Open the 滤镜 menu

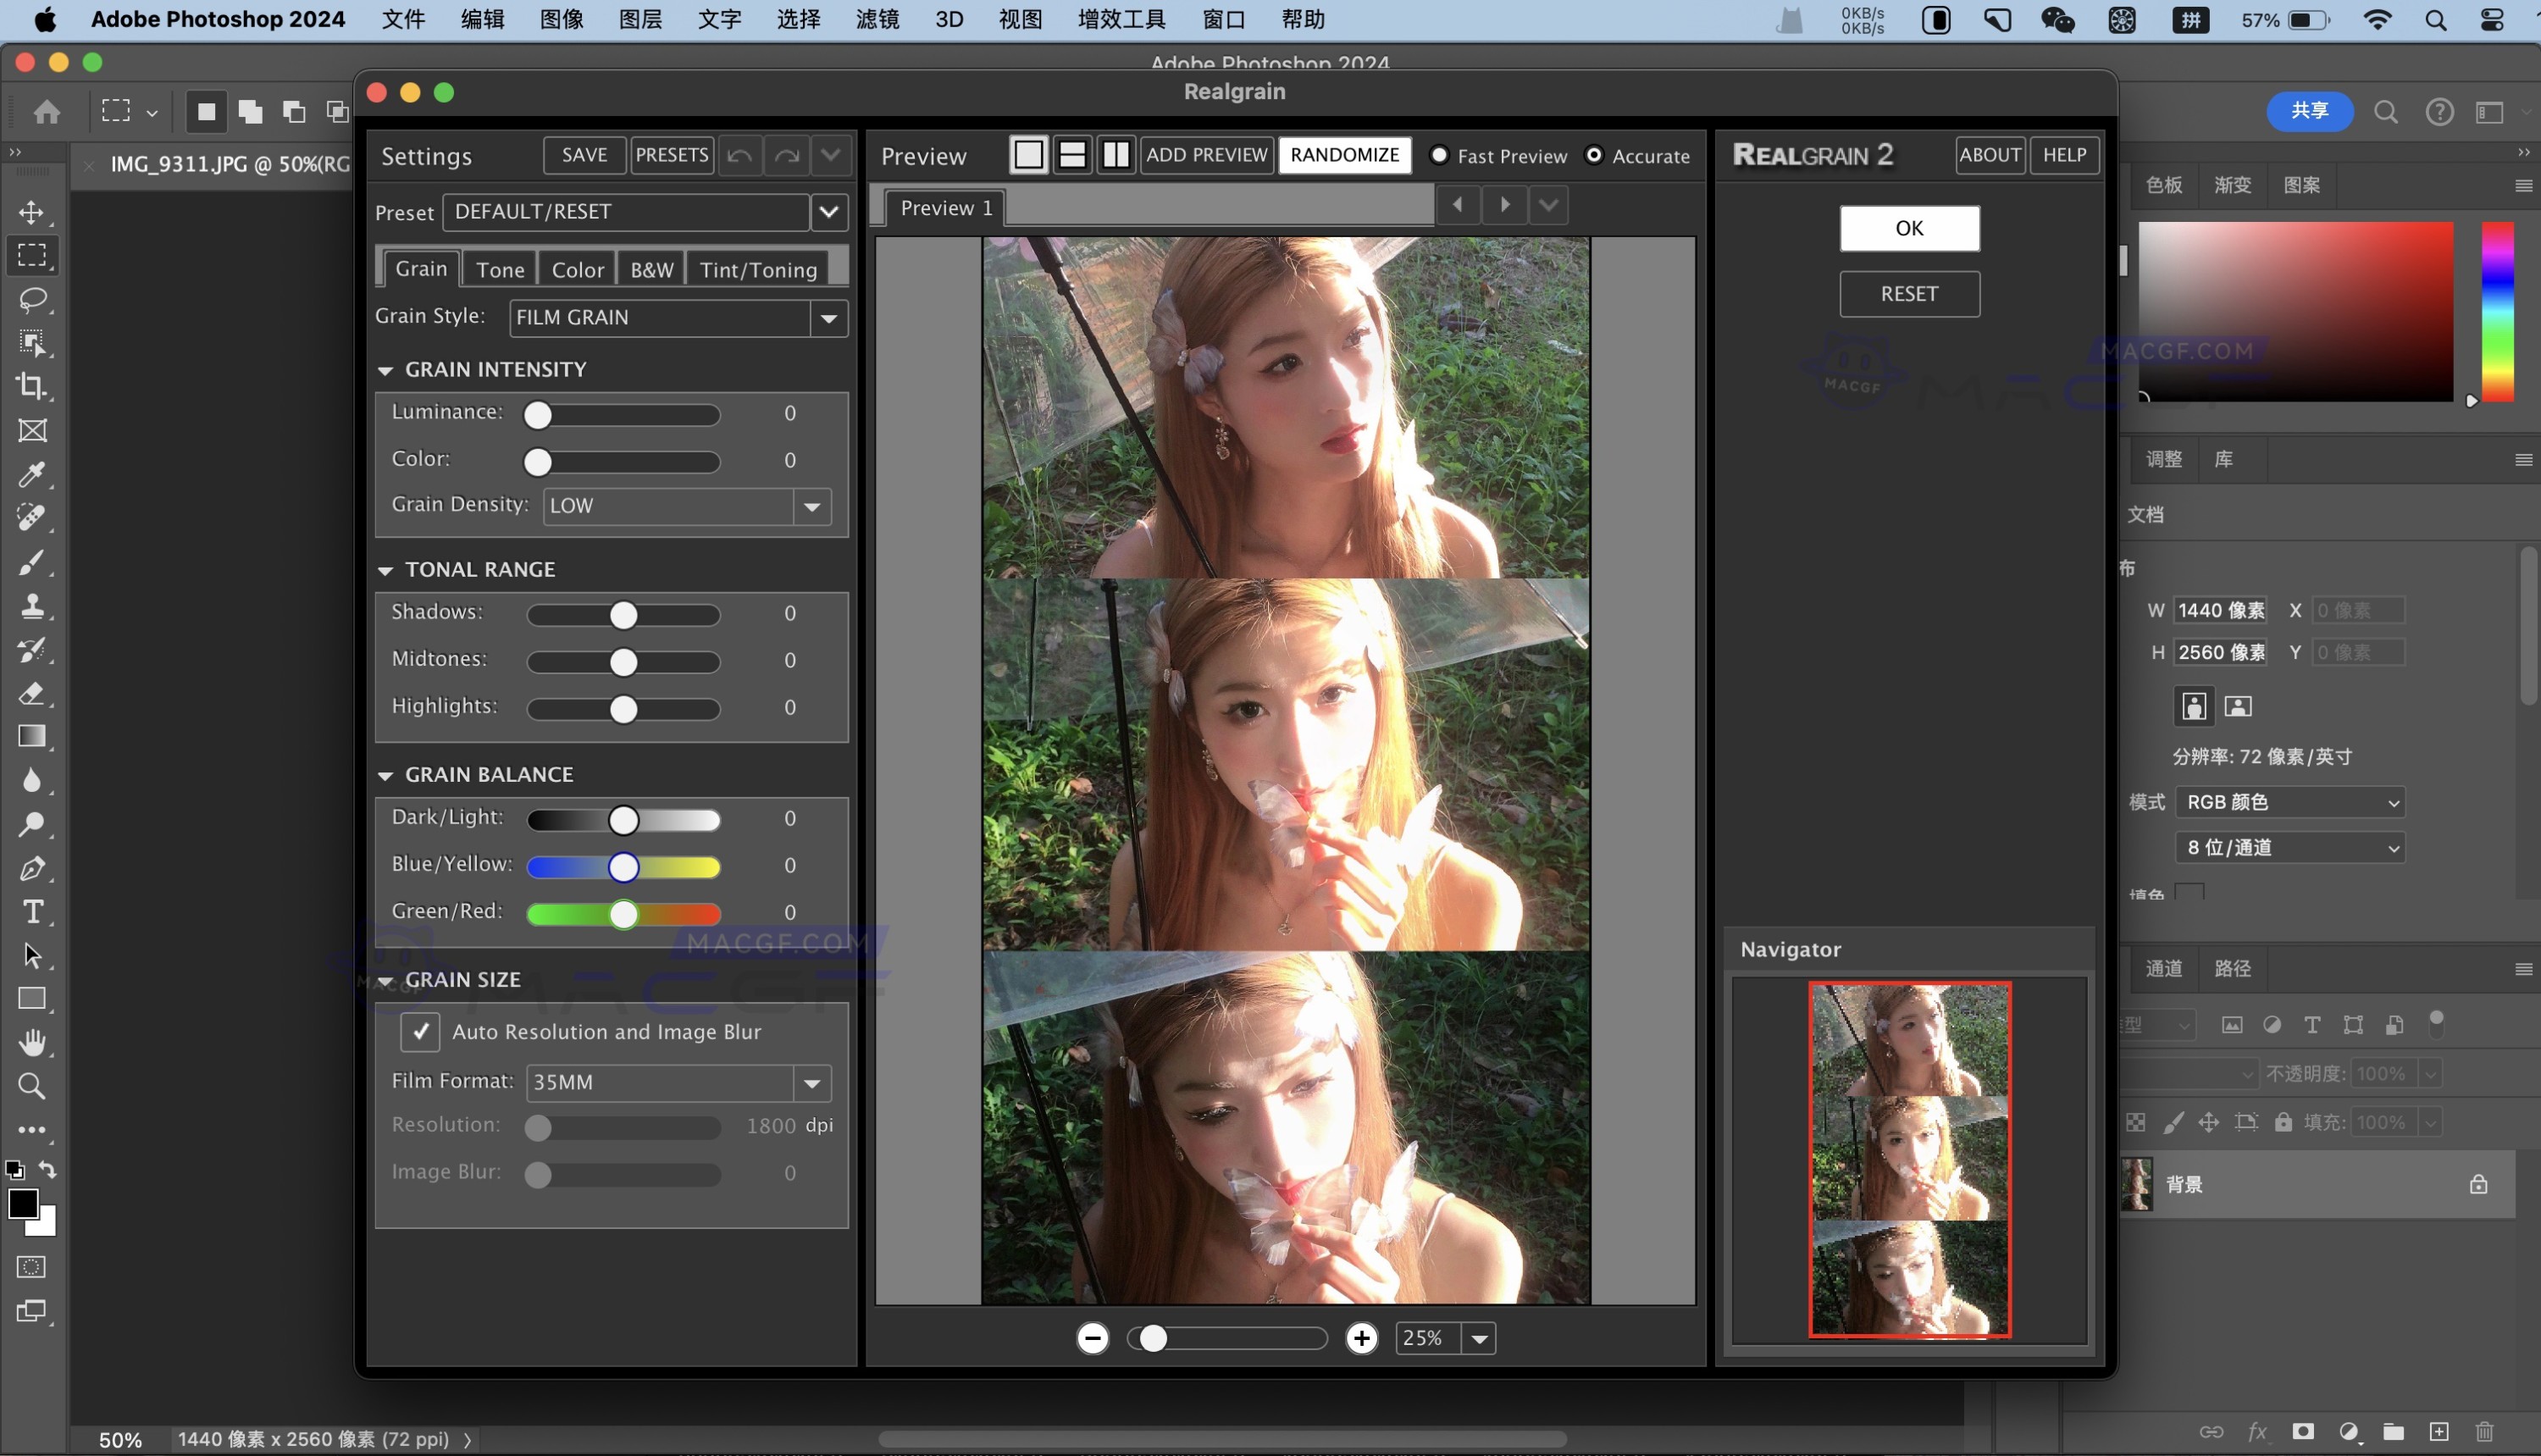point(877,19)
